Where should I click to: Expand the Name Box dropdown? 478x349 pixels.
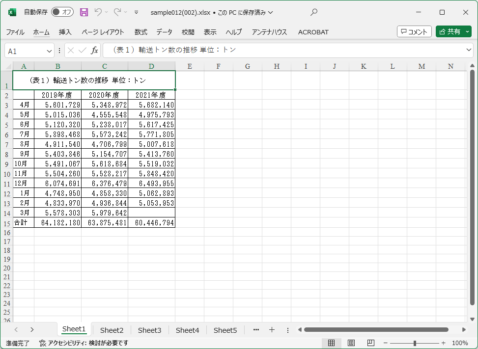pos(50,51)
